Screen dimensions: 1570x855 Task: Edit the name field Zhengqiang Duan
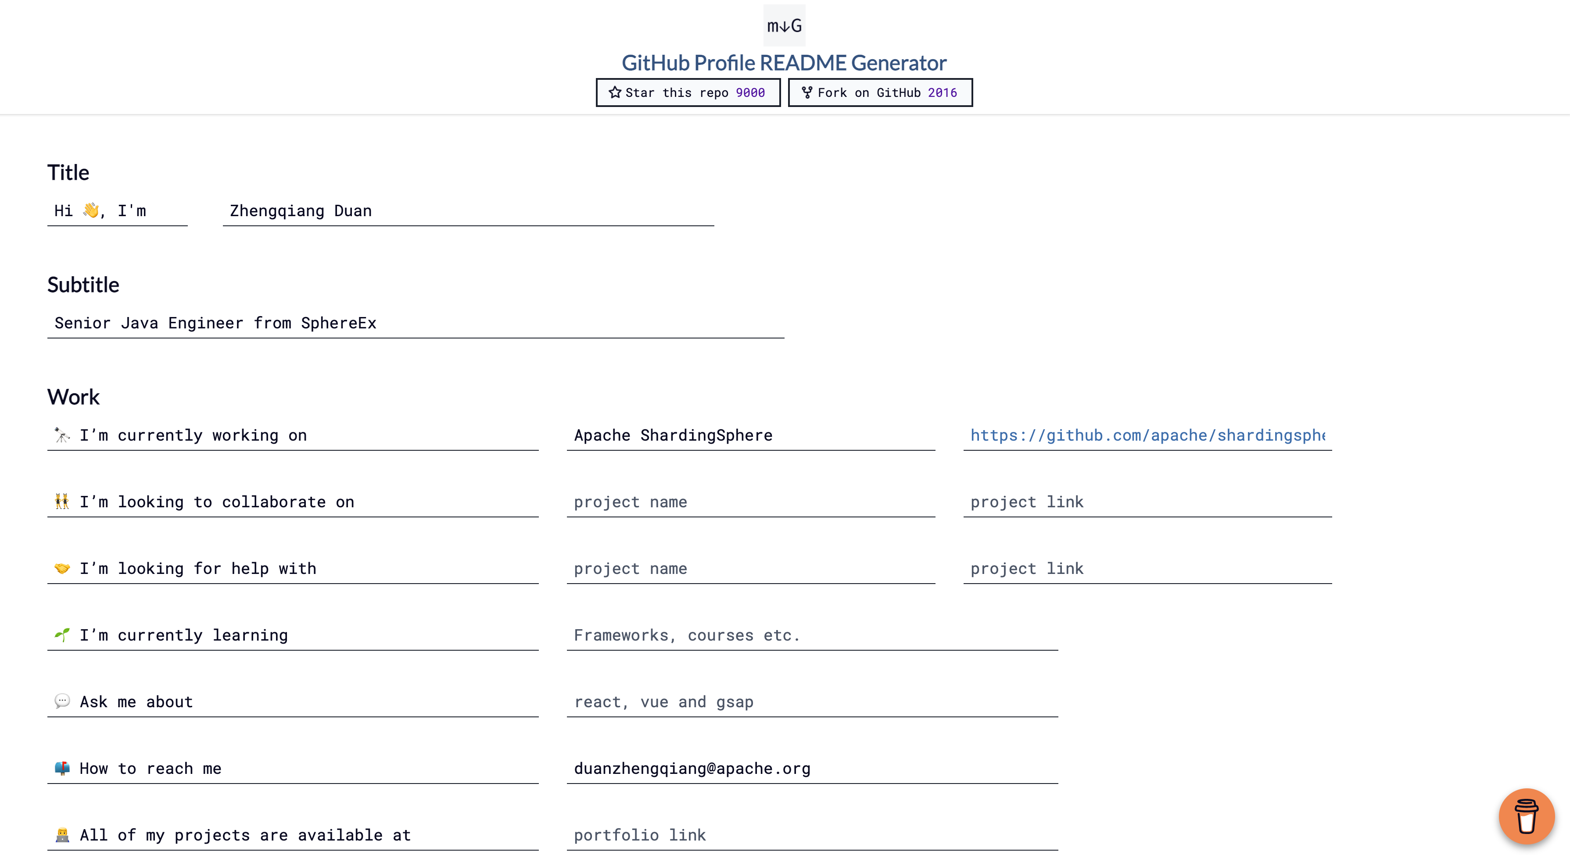click(x=467, y=211)
